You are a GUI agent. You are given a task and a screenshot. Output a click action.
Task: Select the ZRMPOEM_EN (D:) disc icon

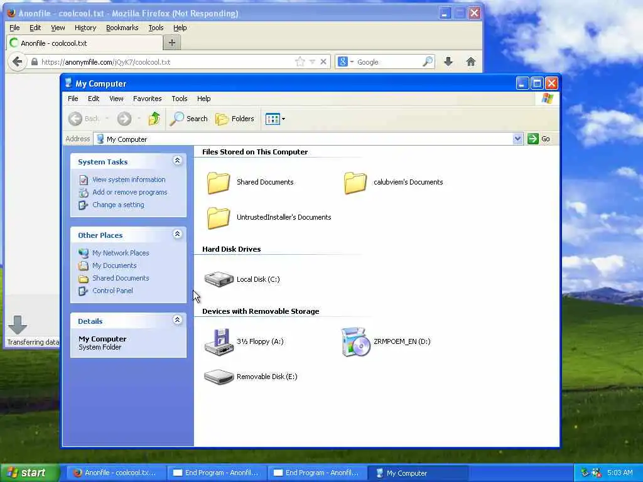point(355,342)
